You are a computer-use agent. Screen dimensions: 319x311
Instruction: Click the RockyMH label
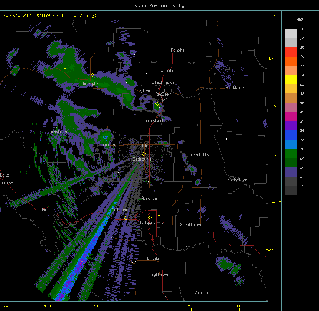point(91,84)
